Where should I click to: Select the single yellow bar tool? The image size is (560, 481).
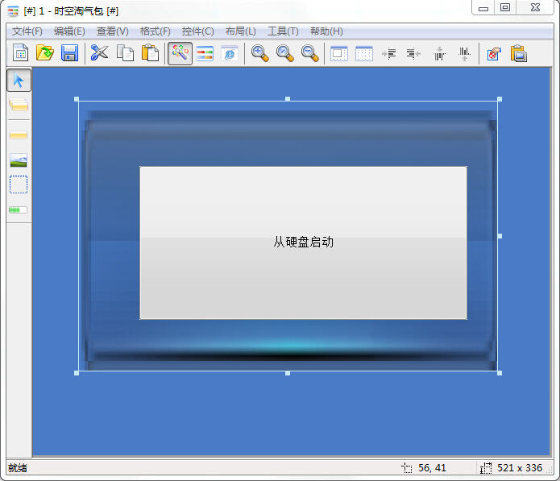(x=19, y=135)
